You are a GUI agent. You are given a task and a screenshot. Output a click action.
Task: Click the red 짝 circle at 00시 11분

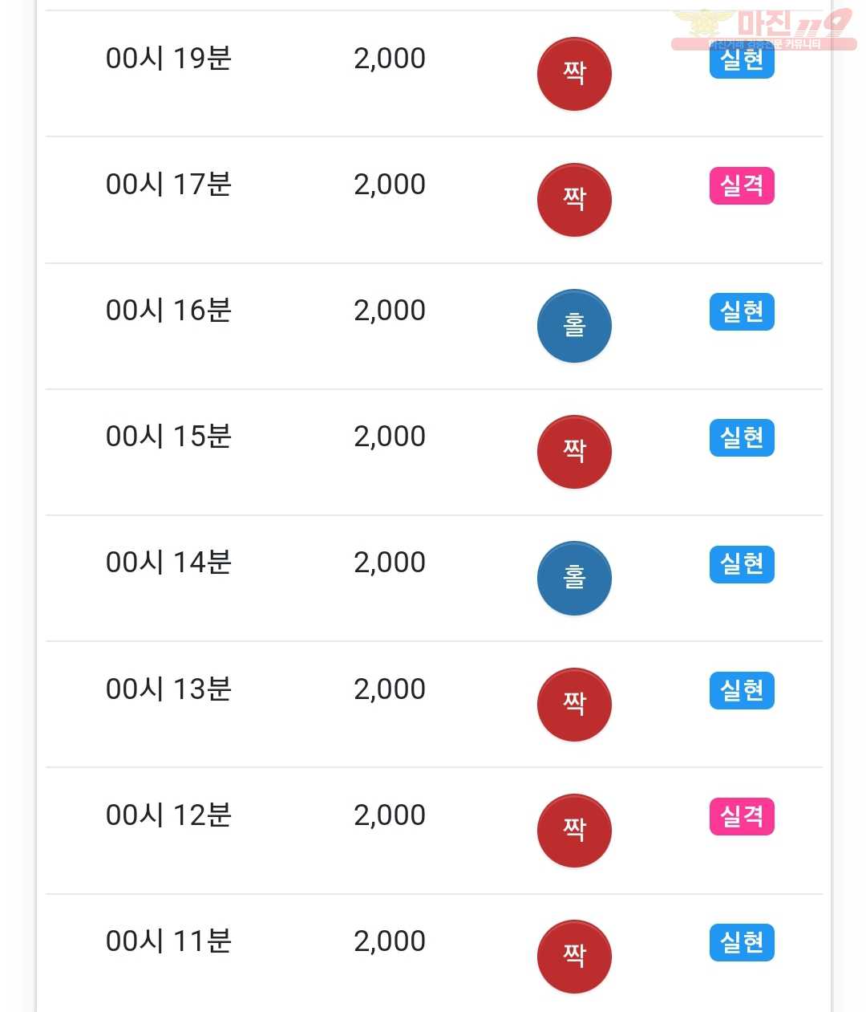574,957
